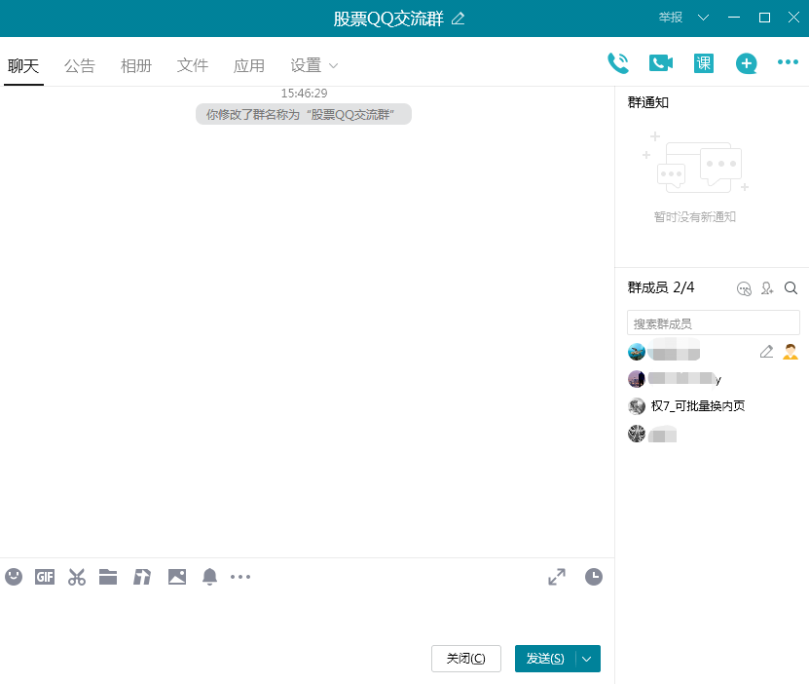Send a file using the folder icon
809x684 pixels.
(x=108, y=577)
